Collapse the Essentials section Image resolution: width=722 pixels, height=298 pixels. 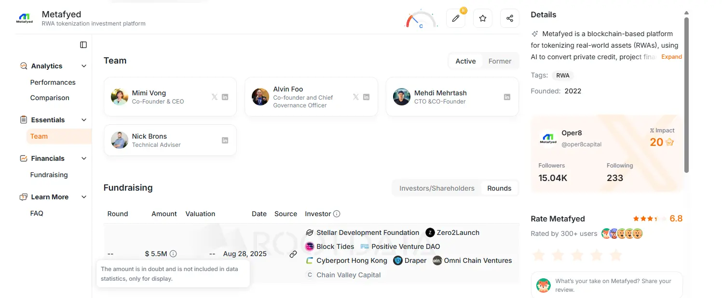click(84, 120)
